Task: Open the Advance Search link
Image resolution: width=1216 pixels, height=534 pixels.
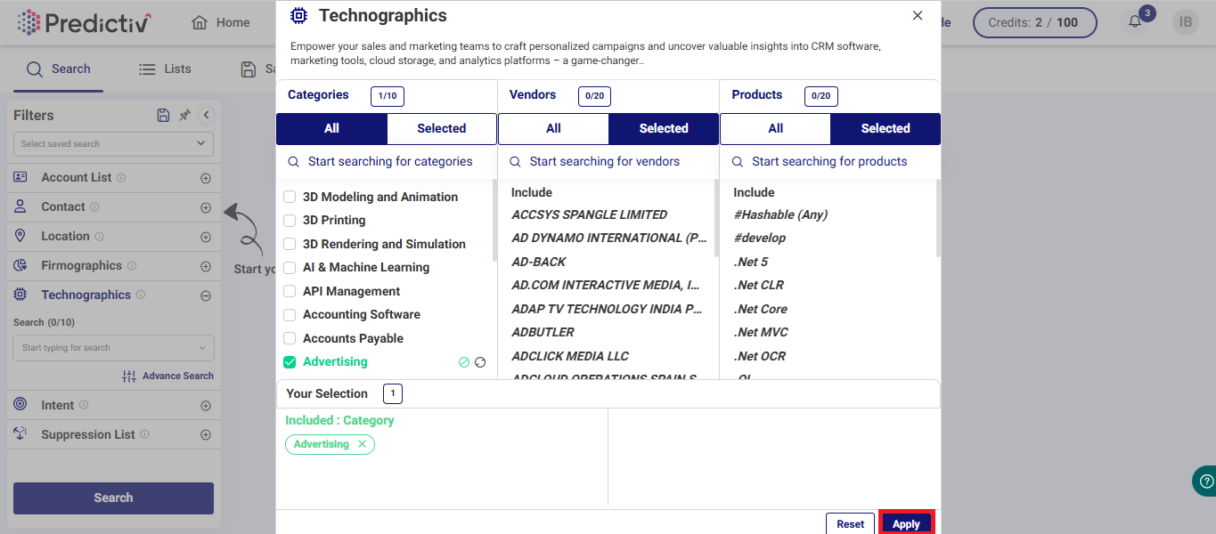Action: point(168,376)
